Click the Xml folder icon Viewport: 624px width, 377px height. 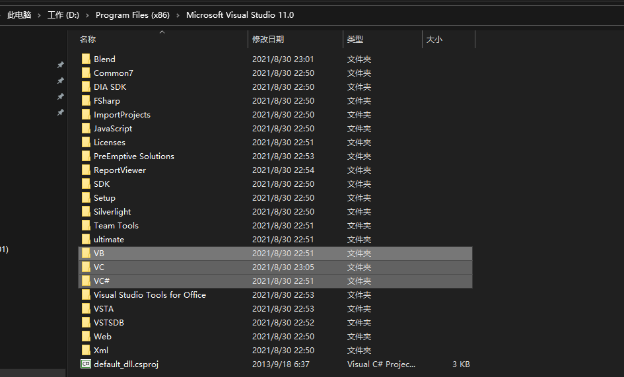86,351
